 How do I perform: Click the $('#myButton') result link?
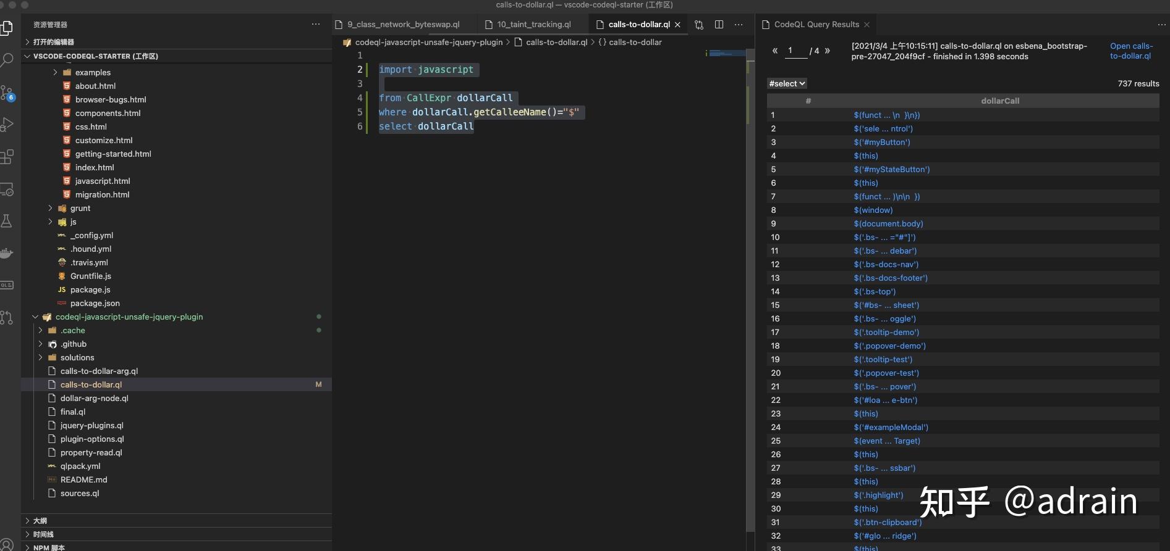point(881,143)
